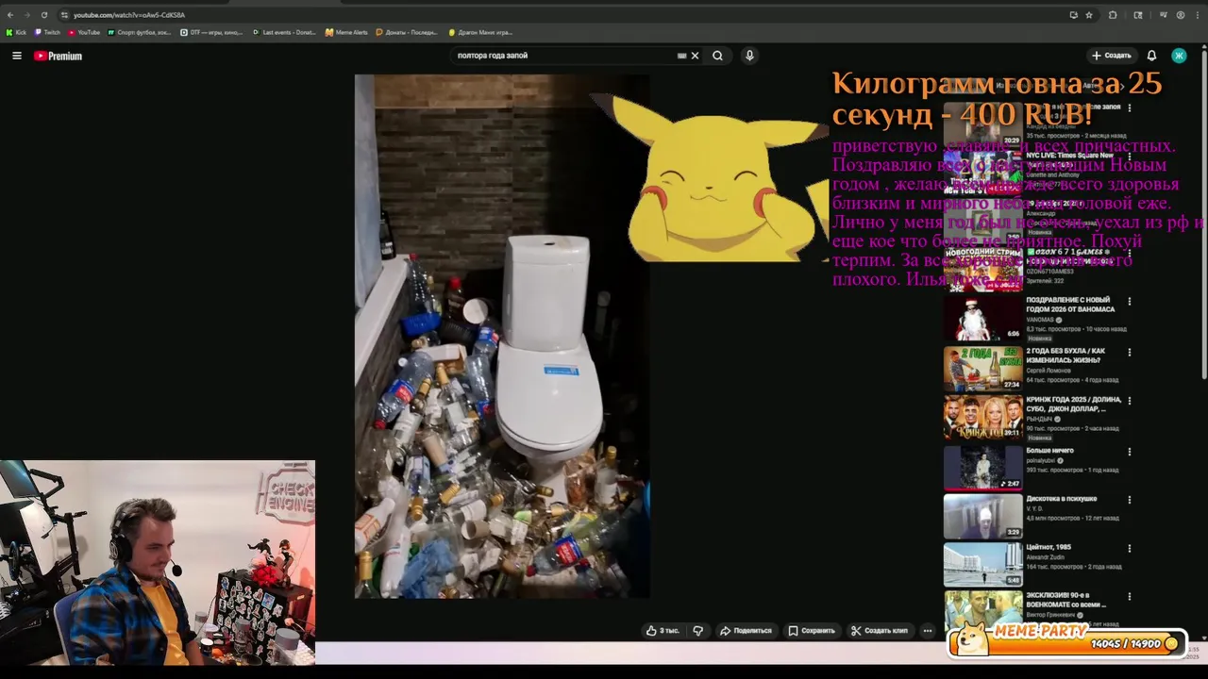Click the Создать create button
This screenshot has height=679, width=1208.
point(1111,56)
